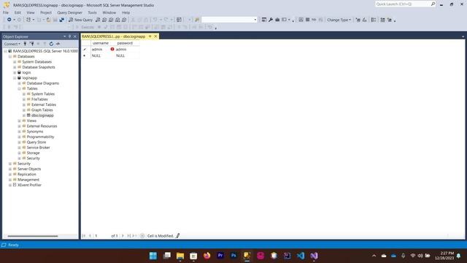This screenshot has width=467, height=263.
Task: Open Premiere Pro from the taskbar
Action: 220,256
